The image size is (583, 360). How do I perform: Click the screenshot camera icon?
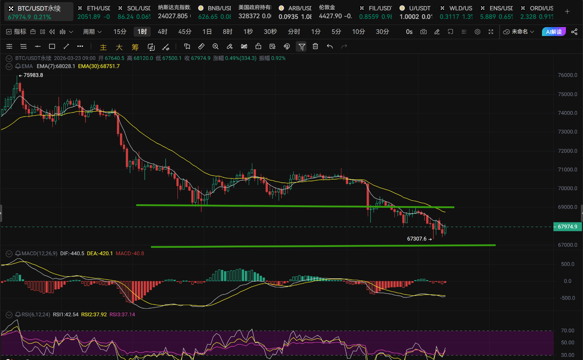[423, 32]
